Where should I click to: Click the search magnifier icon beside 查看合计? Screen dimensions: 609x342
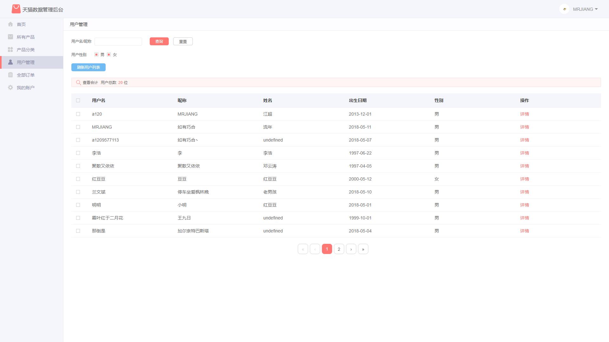[78, 82]
